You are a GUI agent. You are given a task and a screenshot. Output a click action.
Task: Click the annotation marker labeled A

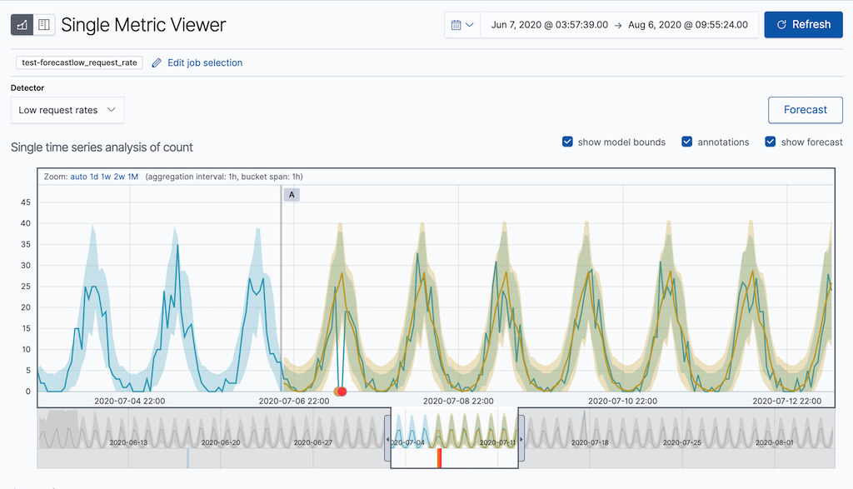pyautogui.click(x=292, y=194)
